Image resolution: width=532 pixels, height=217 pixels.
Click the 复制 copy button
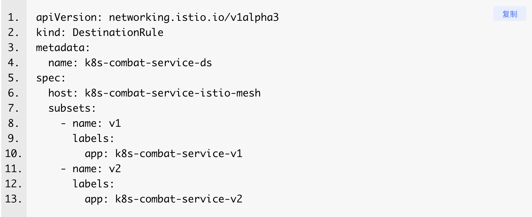coord(510,14)
